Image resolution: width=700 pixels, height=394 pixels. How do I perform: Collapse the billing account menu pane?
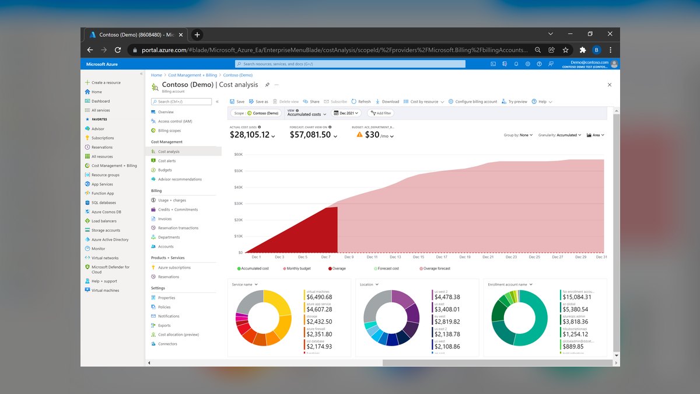(x=218, y=102)
